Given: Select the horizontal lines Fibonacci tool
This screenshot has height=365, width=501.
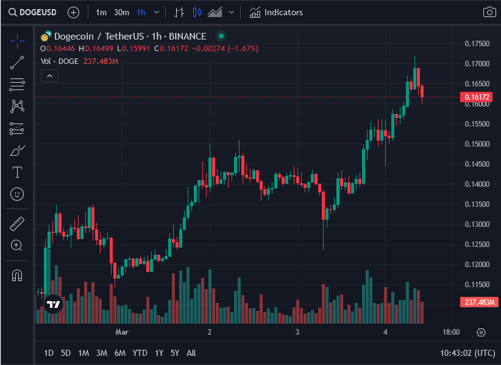Looking at the screenshot, I should point(17,85).
